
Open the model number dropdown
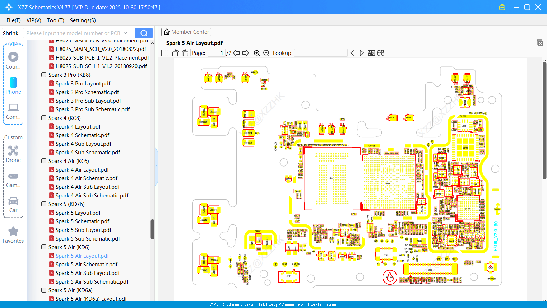click(x=125, y=33)
